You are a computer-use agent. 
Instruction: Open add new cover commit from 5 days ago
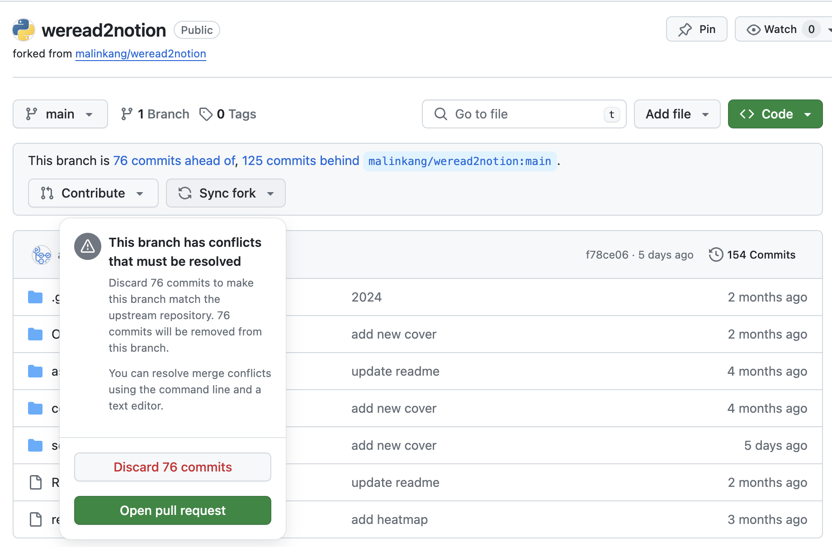(394, 445)
